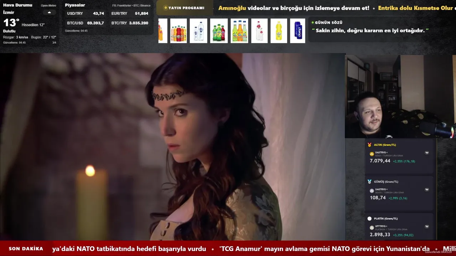Select the blue deep energy cans thumbnail
The height and width of the screenshot is (256, 456).
pos(297,31)
